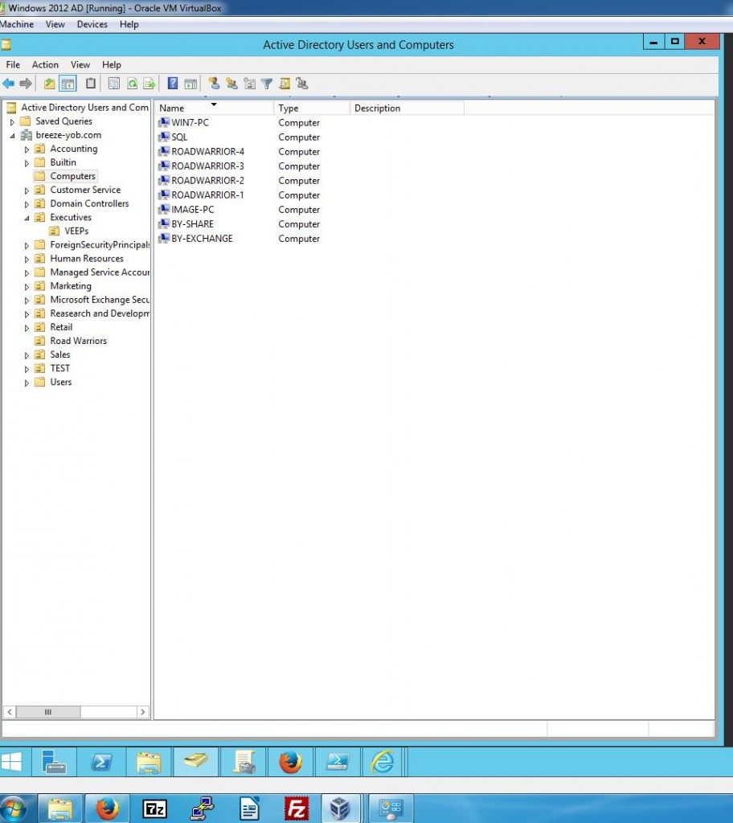This screenshot has height=823, width=733.
Task: Collapse the breeze-yob.com domain node
Action: click(12, 135)
